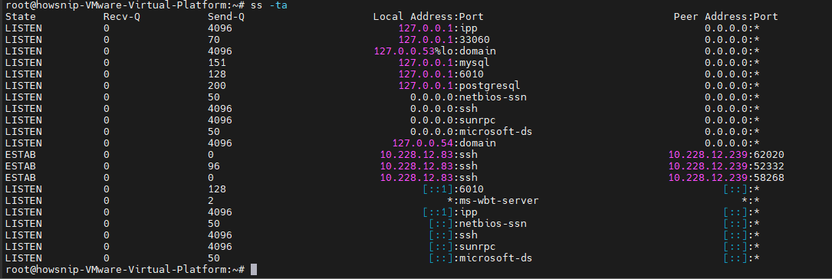Image resolution: width=832 pixels, height=279 pixels.
Task: Click the 127.0.0.53%lo:domain entry
Action: click(x=435, y=51)
